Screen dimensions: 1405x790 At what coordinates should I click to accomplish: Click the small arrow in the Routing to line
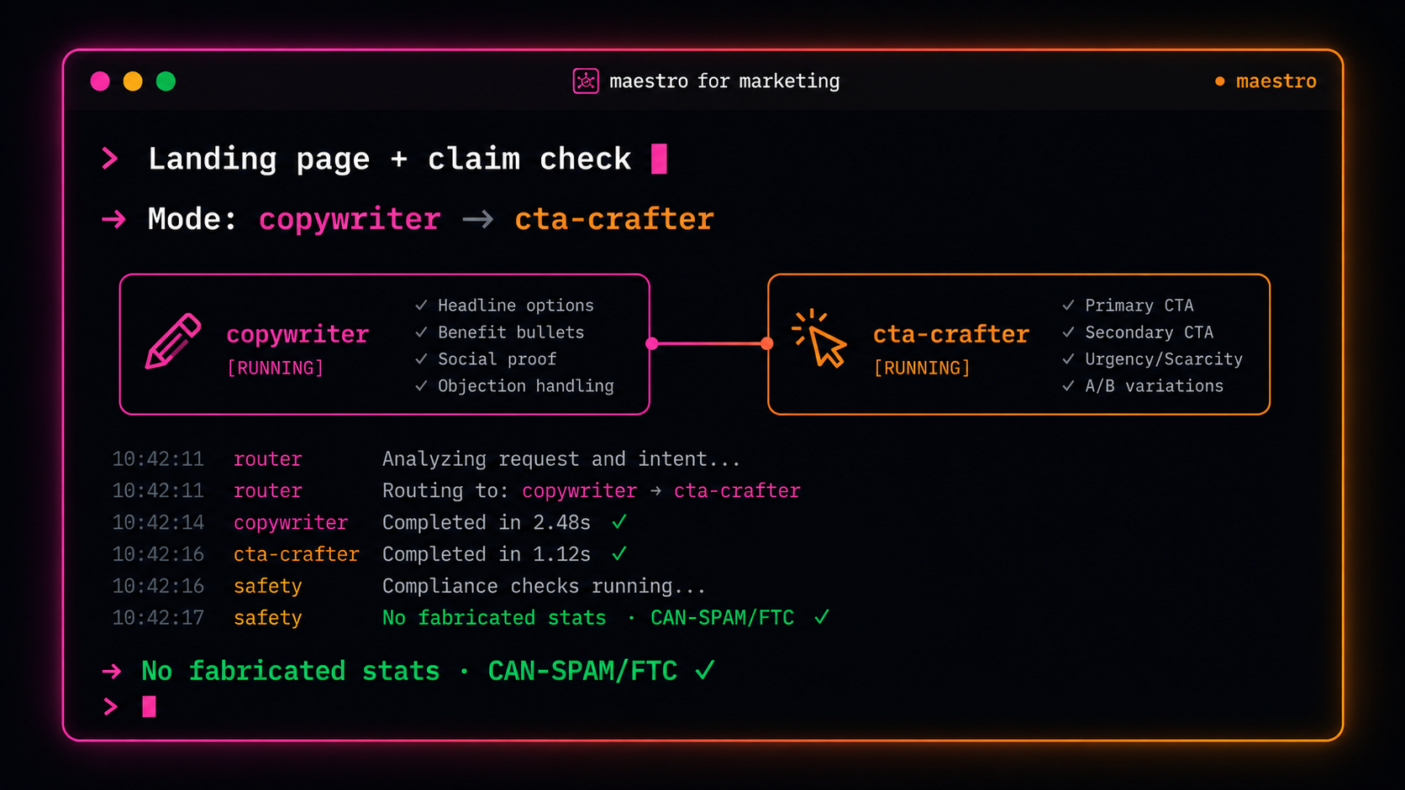click(655, 491)
